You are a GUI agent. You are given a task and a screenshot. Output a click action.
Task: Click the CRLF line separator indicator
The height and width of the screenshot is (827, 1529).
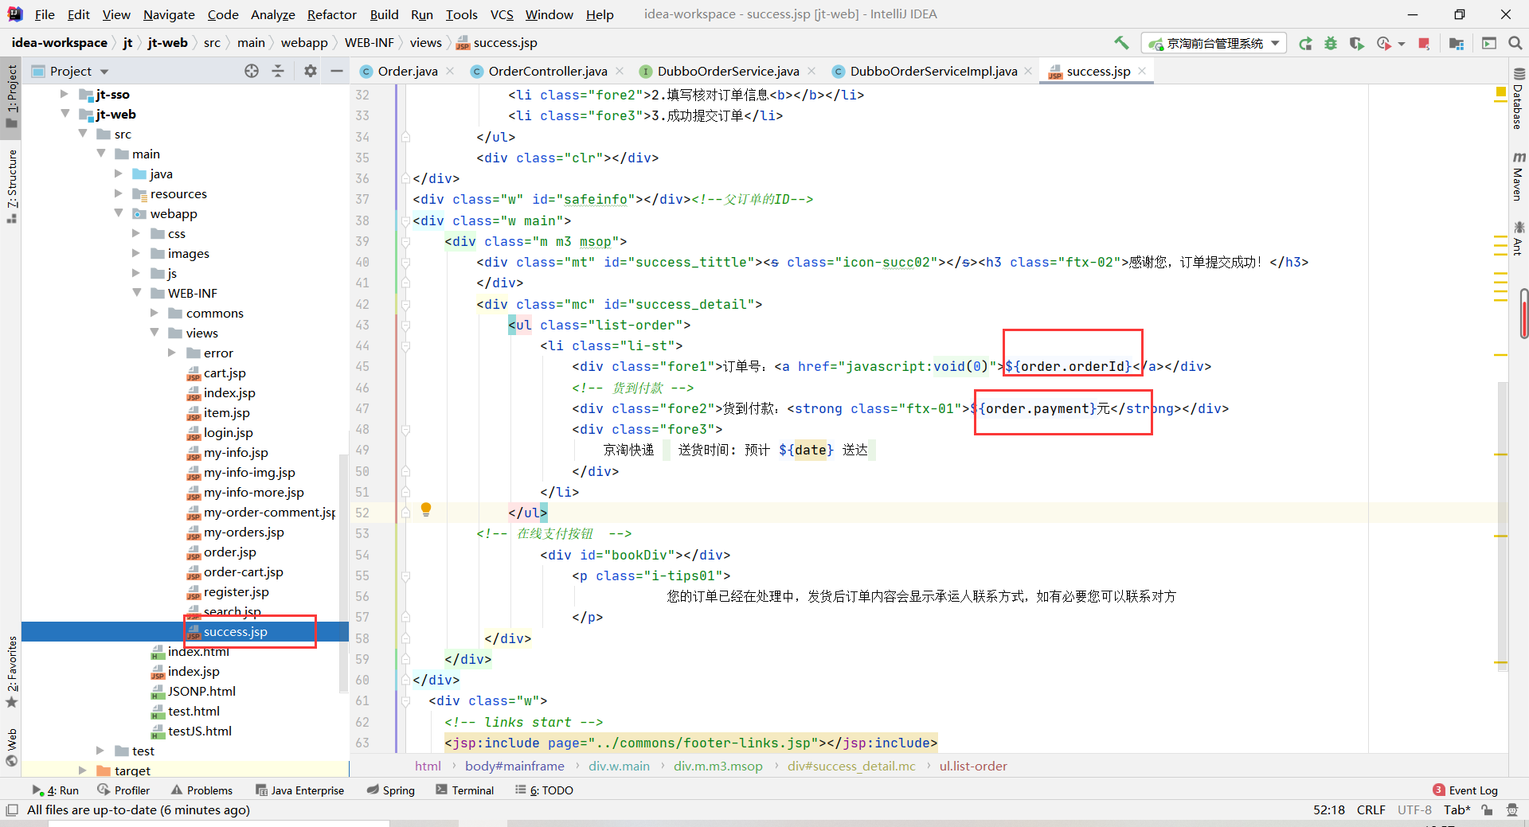tap(1371, 809)
